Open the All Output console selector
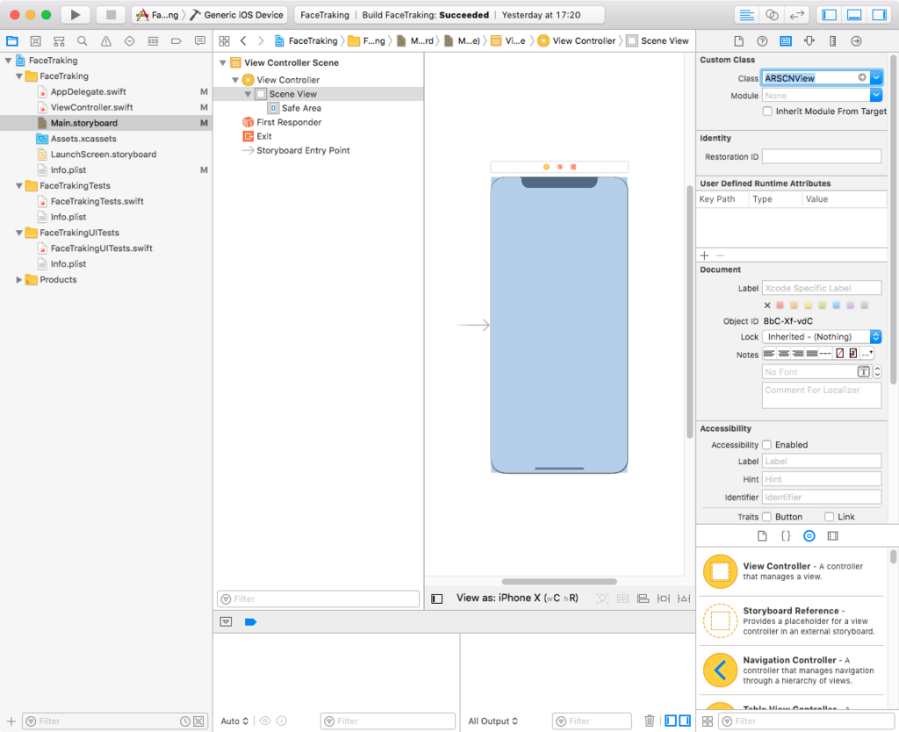Viewport: 899px width, 732px height. [493, 721]
